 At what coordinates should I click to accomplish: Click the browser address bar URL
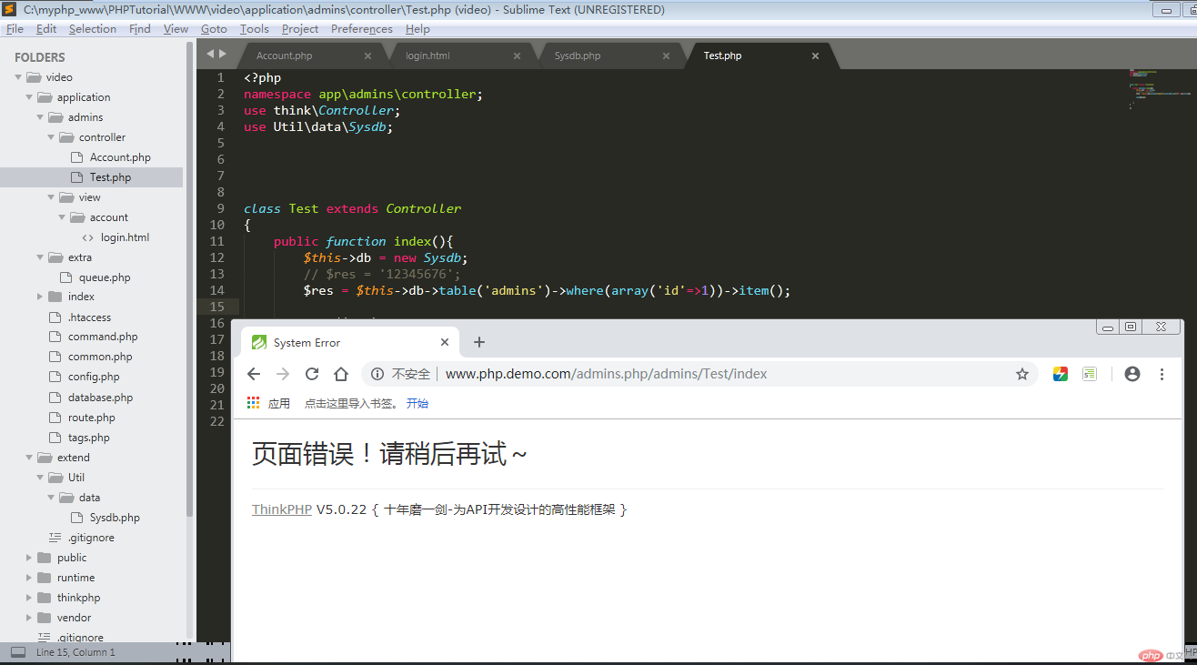[x=606, y=374]
